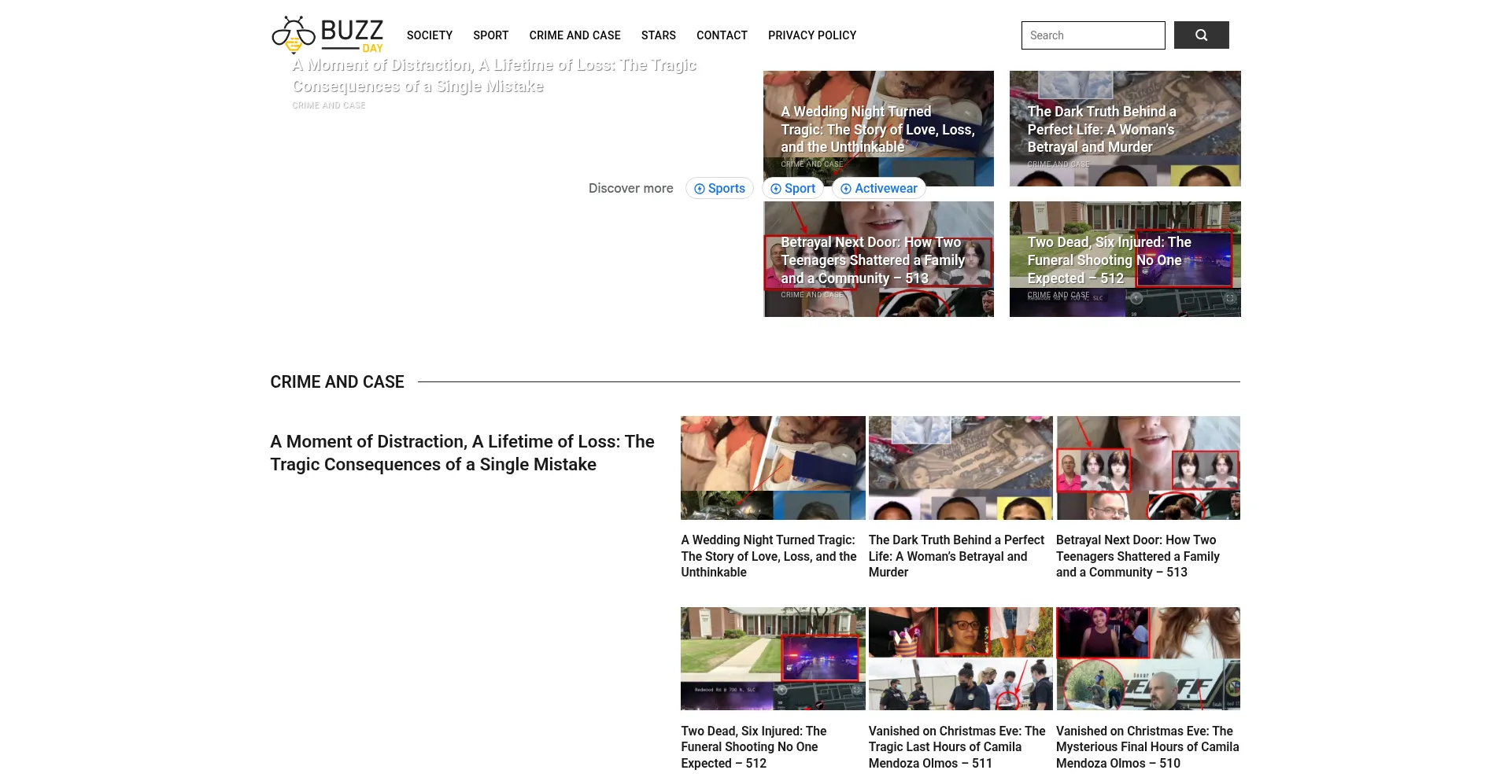Go to the Sport section

(x=490, y=35)
